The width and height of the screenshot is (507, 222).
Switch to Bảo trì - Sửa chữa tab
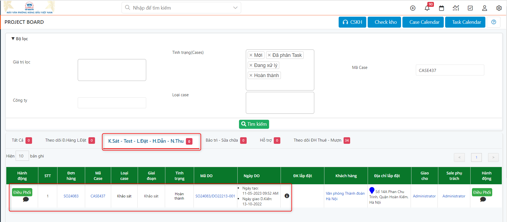point(226,140)
